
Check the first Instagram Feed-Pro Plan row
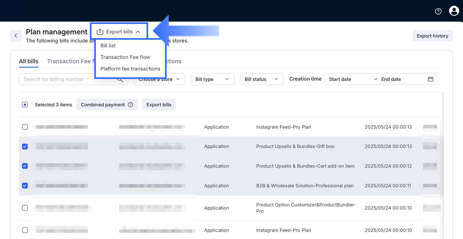click(25, 127)
